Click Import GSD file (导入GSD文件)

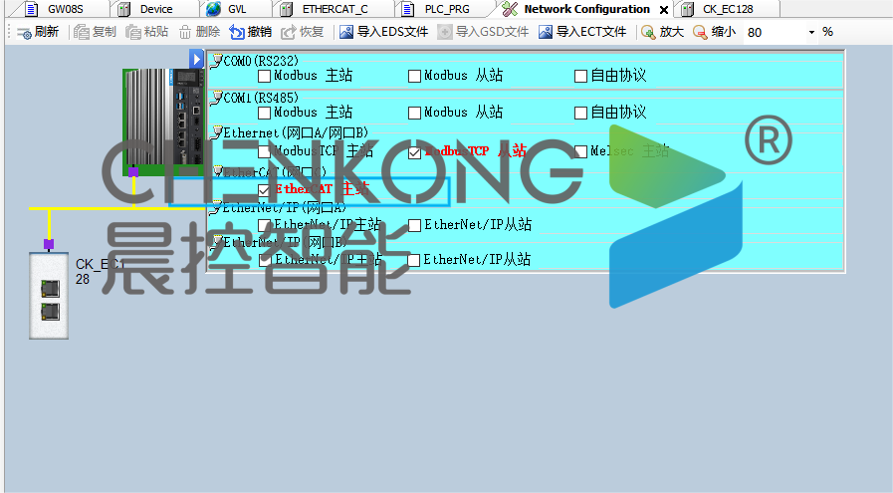pyautogui.click(x=483, y=32)
